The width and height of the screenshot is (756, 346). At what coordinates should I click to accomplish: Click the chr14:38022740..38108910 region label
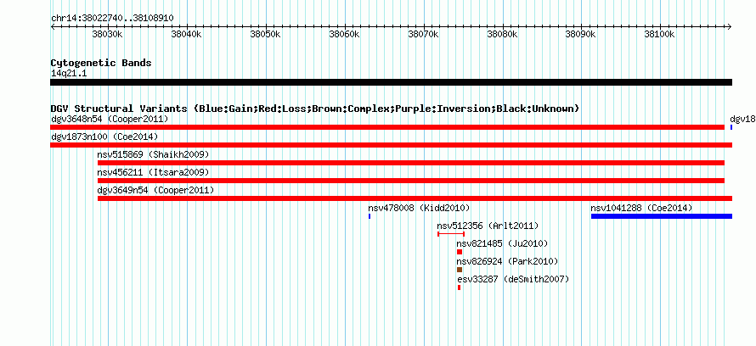[112, 19]
